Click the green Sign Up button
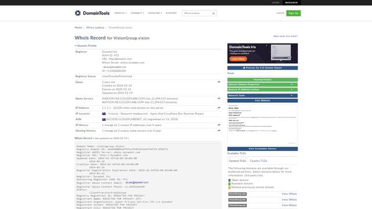Image resolution: width=372 pixels, height=209 pixels. pyautogui.click(x=293, y=13)
